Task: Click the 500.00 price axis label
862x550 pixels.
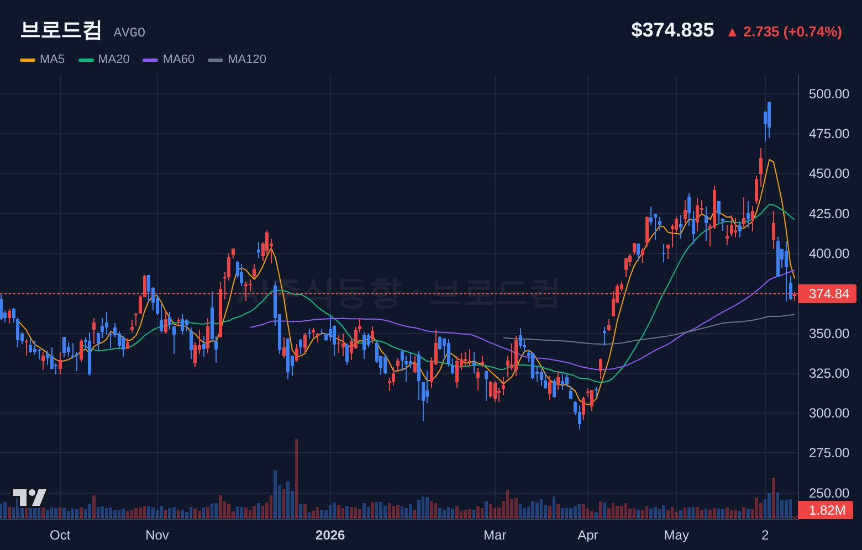Action: click(829, 94)
